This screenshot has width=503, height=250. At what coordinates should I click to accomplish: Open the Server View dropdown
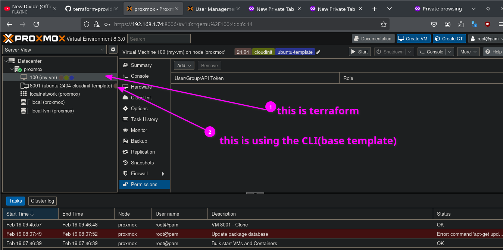55,50
